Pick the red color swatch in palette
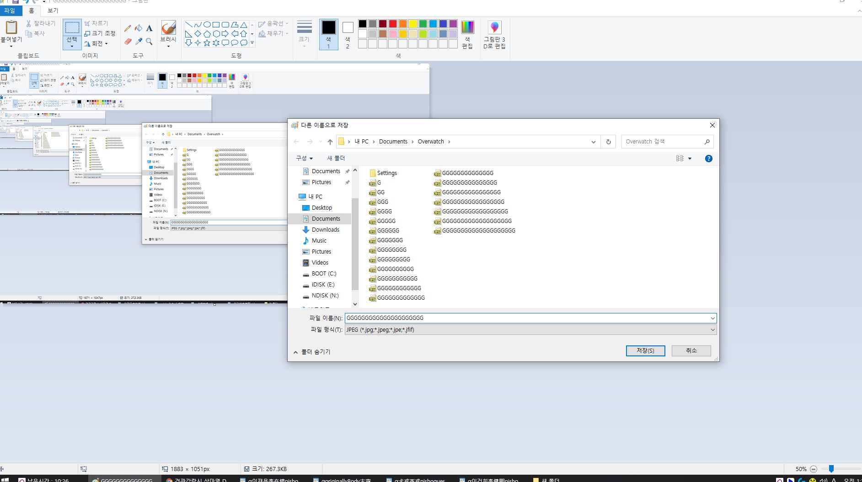The width and height of the screenshot is (862, 482). tap(393, 24)
